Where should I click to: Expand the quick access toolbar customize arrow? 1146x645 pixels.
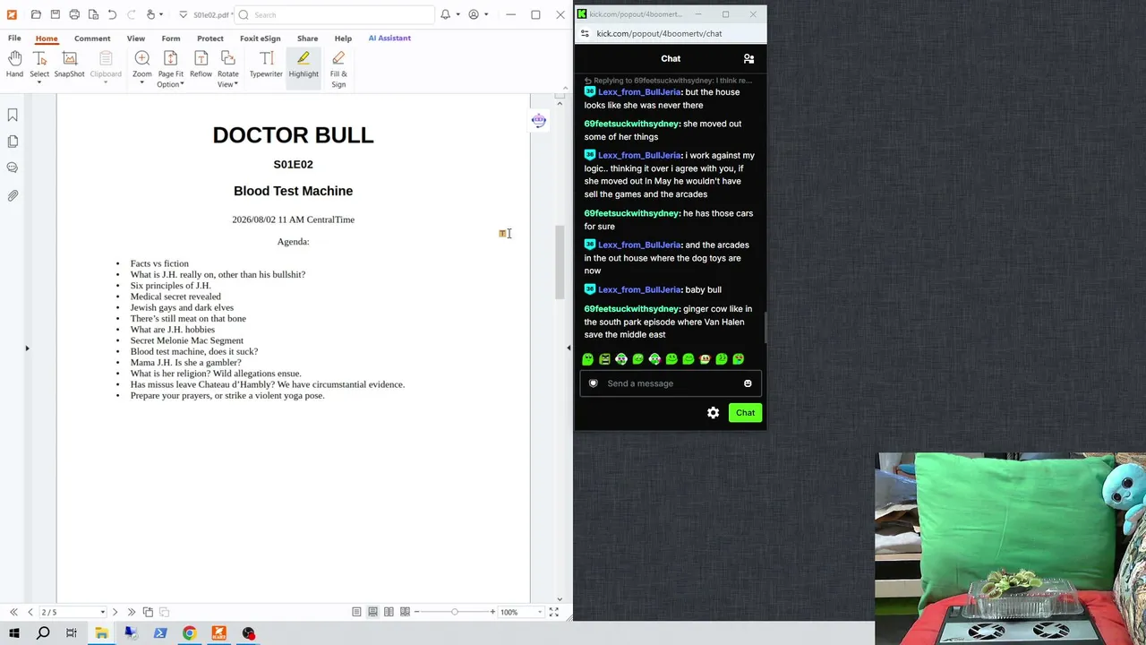click(183, 14)
